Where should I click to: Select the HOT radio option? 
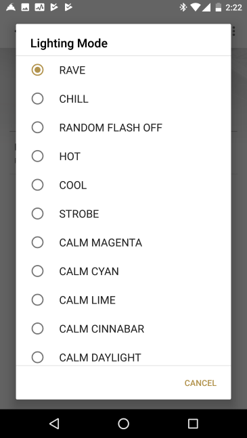click(x=123, y=156)
